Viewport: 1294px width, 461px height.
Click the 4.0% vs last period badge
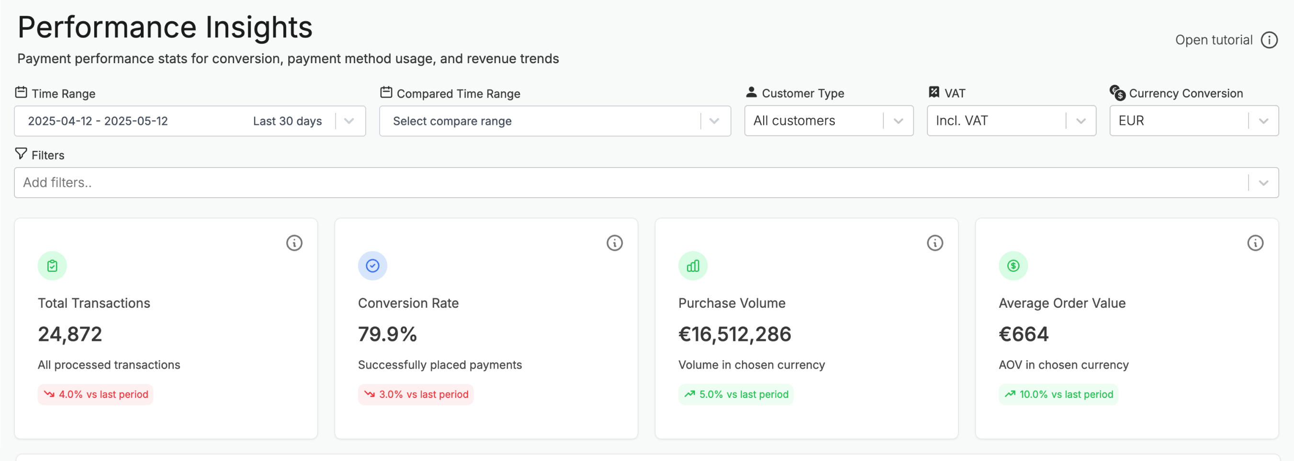[x=95, y=394]
